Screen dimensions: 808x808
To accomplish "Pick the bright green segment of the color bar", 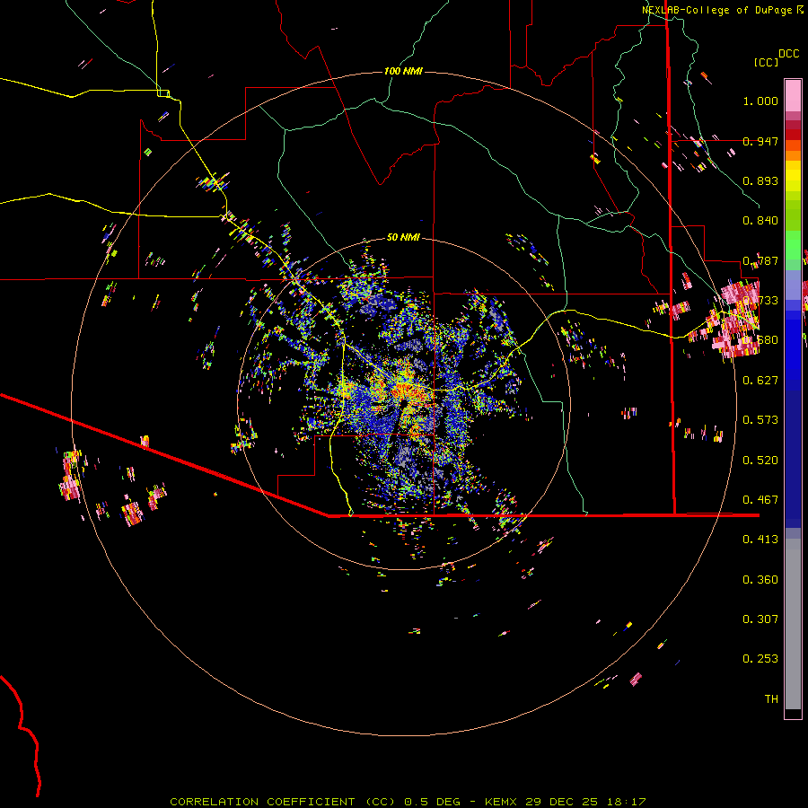I will click(793, 245).
